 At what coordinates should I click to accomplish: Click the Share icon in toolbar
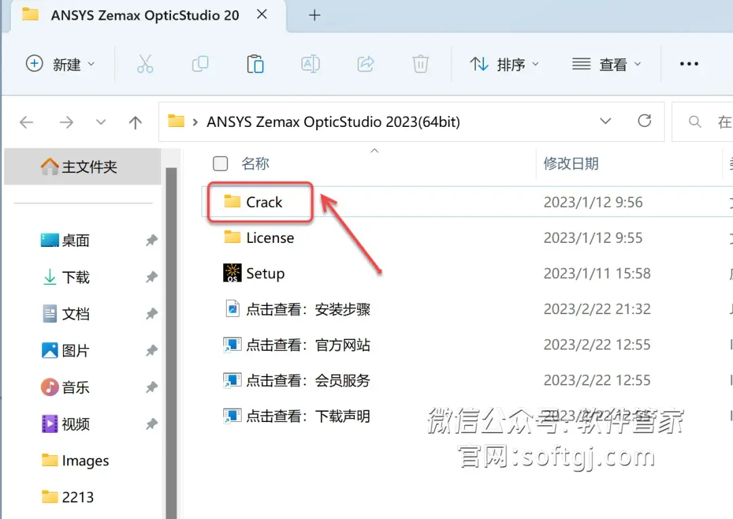(x=366, y=64)
